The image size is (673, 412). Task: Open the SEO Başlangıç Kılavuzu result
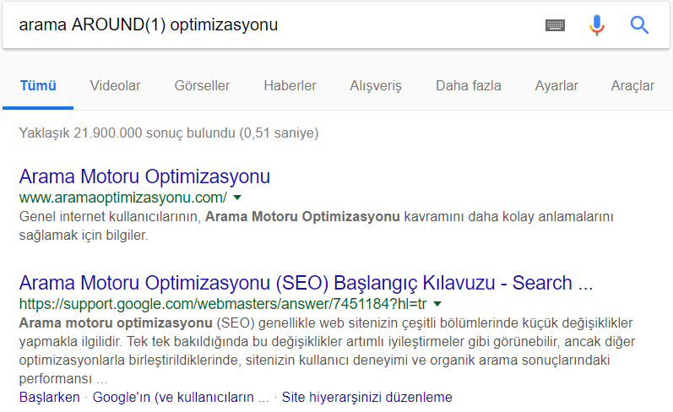pos(306,283)
